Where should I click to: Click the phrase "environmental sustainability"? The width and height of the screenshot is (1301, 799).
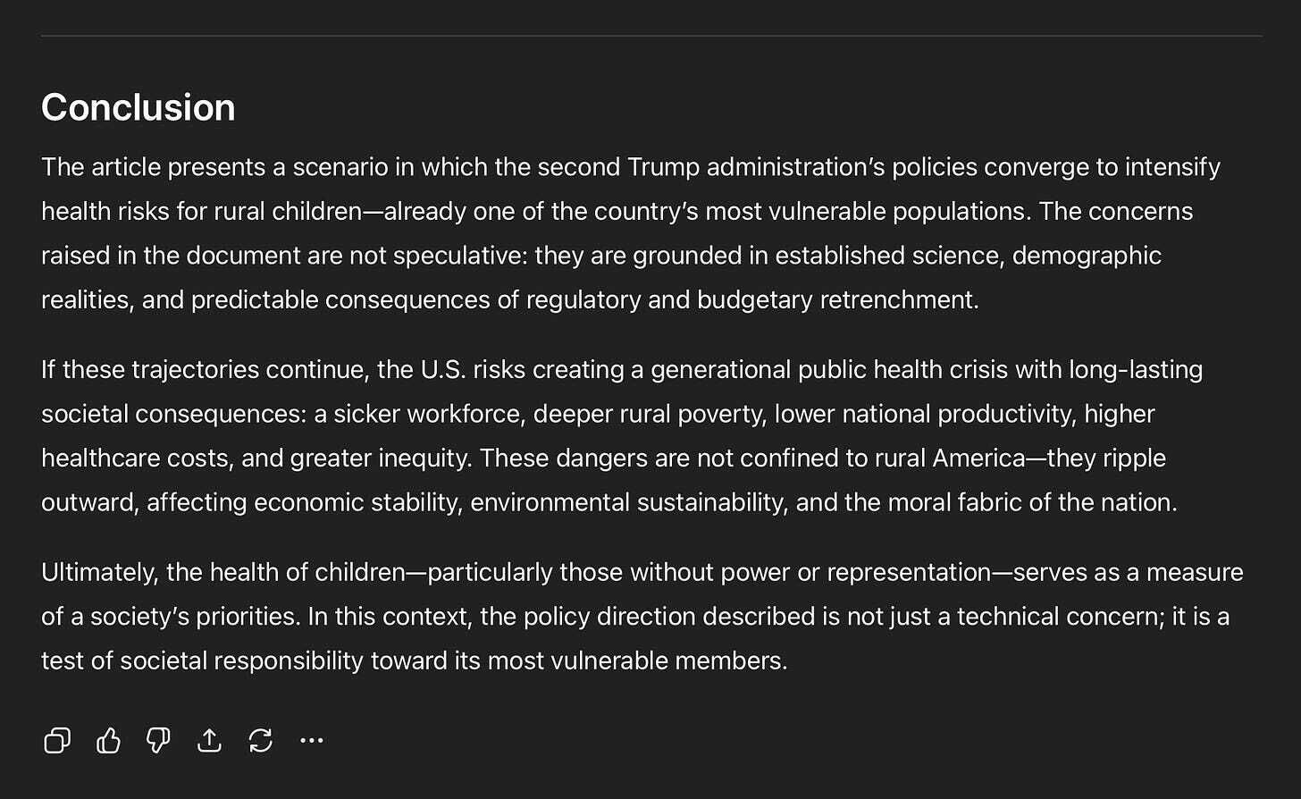click(629, 502)
